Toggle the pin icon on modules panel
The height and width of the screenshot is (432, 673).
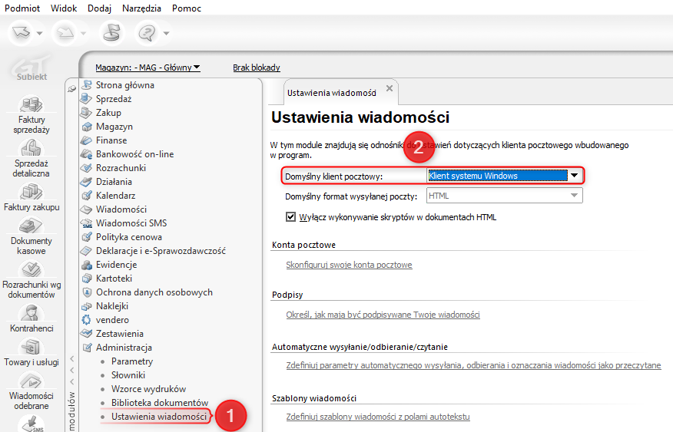pyautogui.click(x=72, y=88)
